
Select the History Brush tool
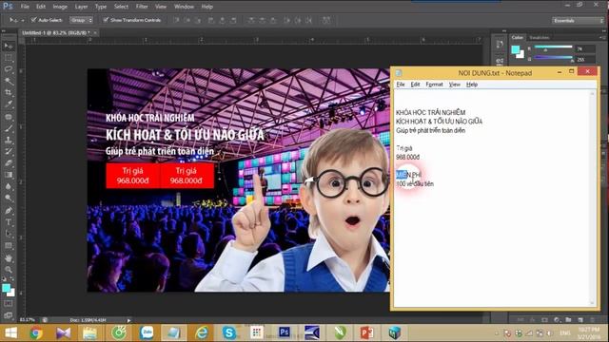[9, 151]
